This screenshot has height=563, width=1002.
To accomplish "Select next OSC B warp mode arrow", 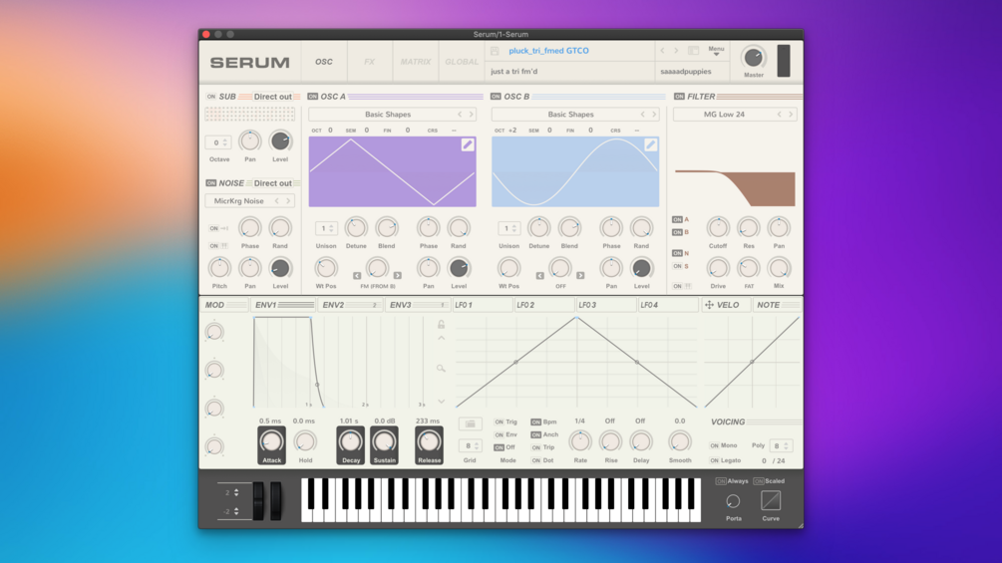I will point(580,276).
